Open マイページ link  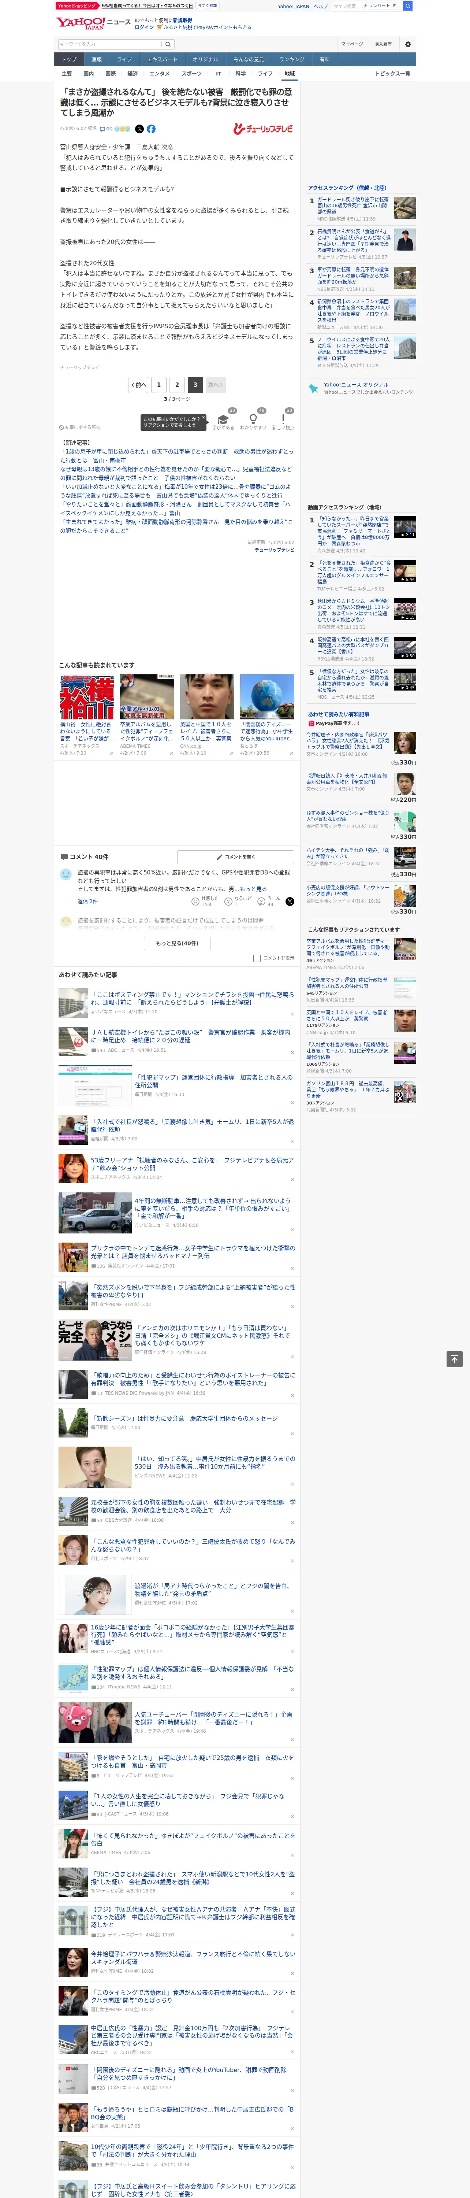(x=352, y=44)
